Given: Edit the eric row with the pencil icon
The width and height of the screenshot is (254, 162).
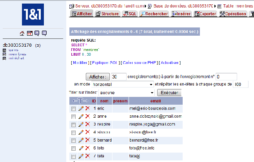Looking at the screenshot, I should tap(81, 108).
